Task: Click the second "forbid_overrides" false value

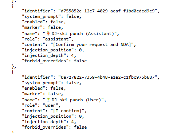Action: tap(80, 127)
